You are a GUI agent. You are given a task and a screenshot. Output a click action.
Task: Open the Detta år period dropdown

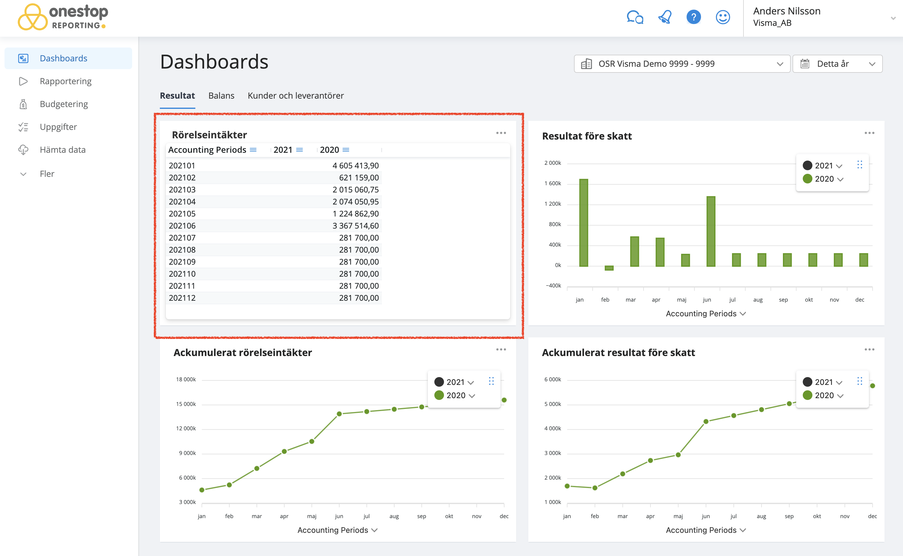tap(837, 64)
